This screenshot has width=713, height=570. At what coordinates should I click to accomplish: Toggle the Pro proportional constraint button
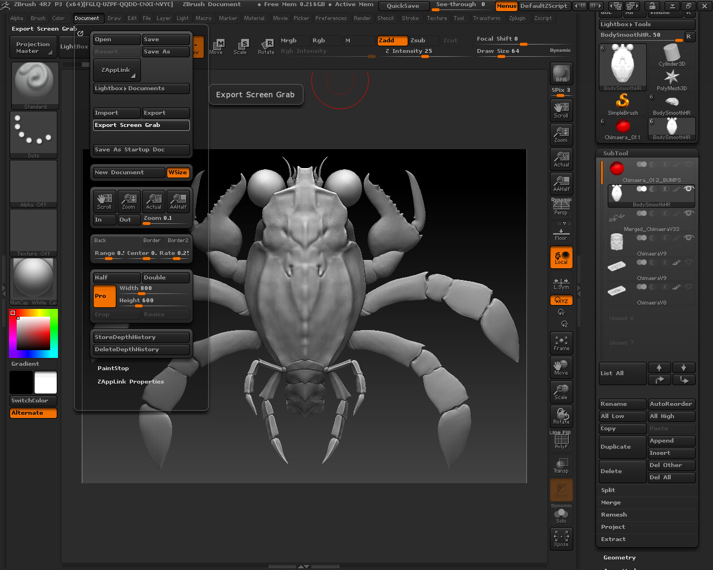click(104, 296)
